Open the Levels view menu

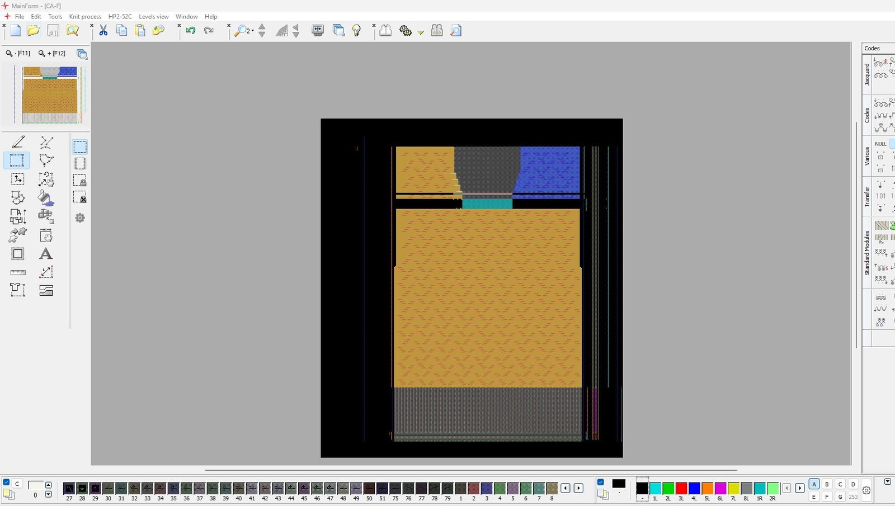click(153, 17)
